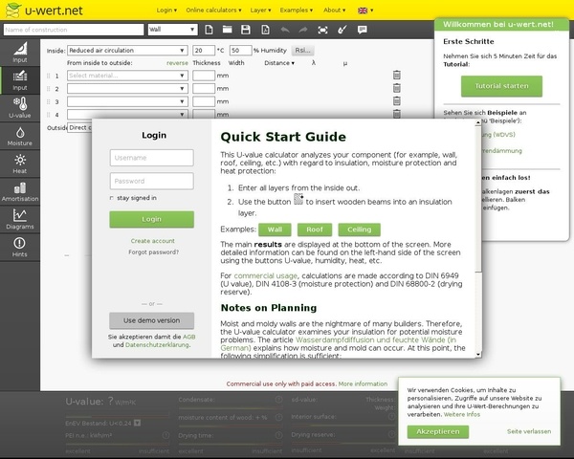Open the Hints sidebar panel
This screenshot has height=459, width=574.
click(x=19, y=247)
